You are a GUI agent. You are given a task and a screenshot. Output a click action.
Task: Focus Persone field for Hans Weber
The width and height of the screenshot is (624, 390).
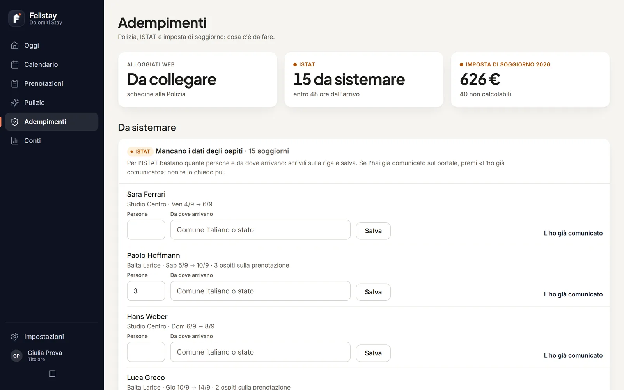pyautogui.click(x=146, y=352)
